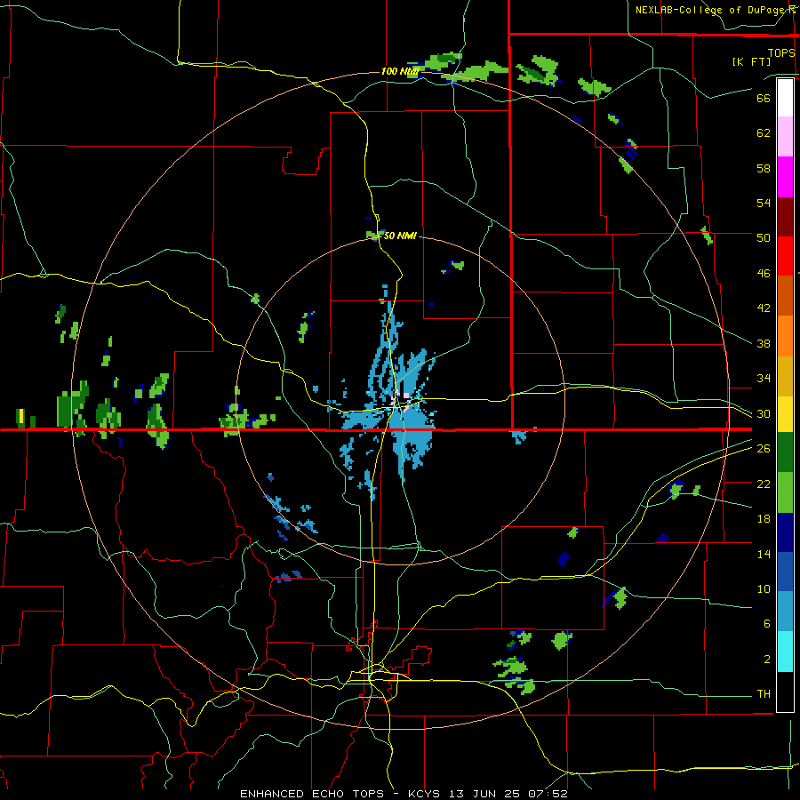Select the TOPS legend title
The height and width of the screenshot is (800, 800).
point(781,53)
